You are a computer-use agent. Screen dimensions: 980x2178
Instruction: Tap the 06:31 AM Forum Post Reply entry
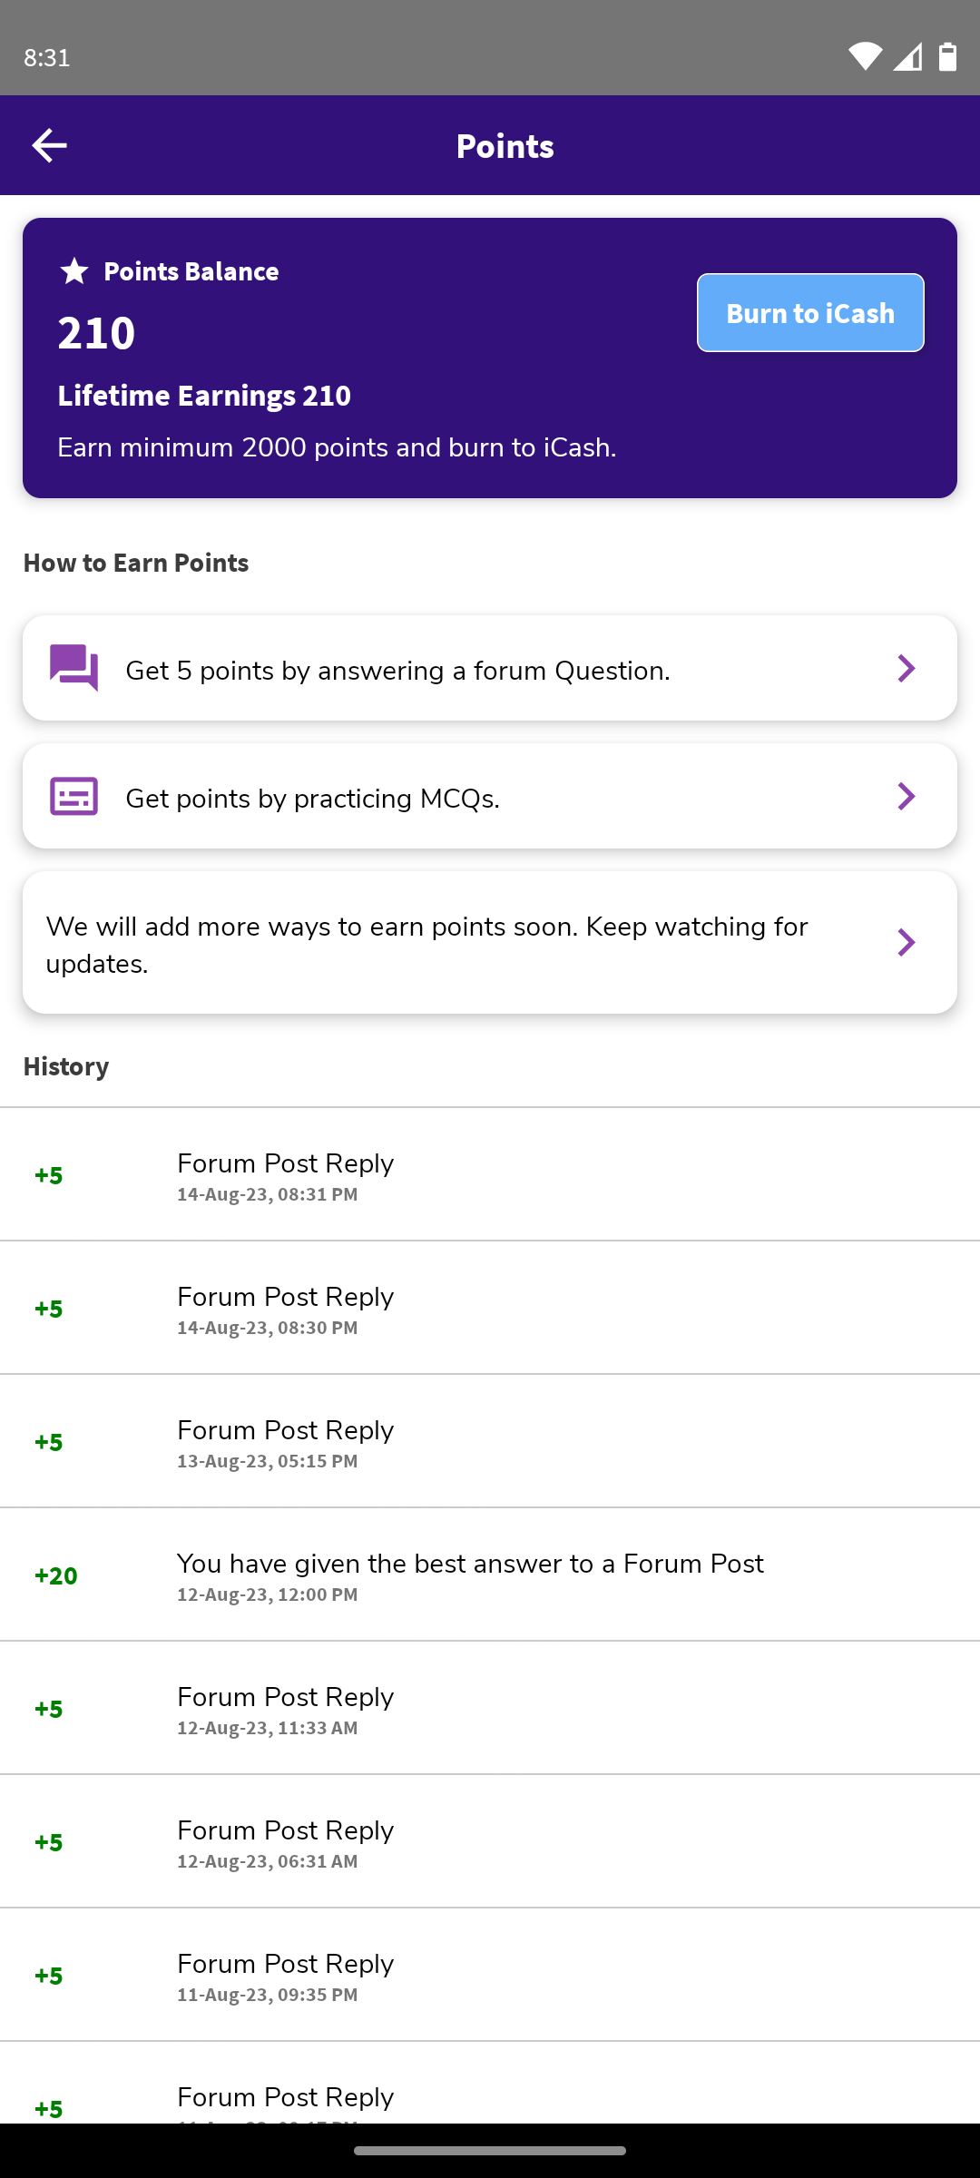[490, 1842]
